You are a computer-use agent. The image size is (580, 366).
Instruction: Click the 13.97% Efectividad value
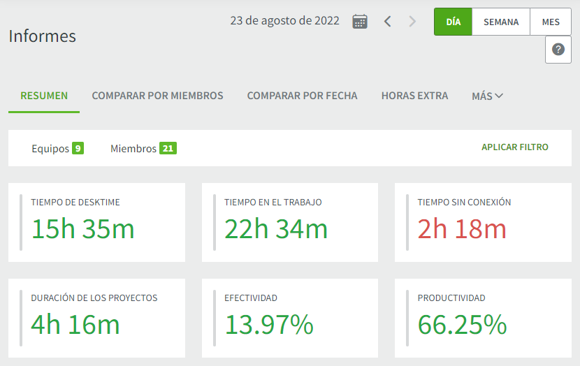coord(269,325)
